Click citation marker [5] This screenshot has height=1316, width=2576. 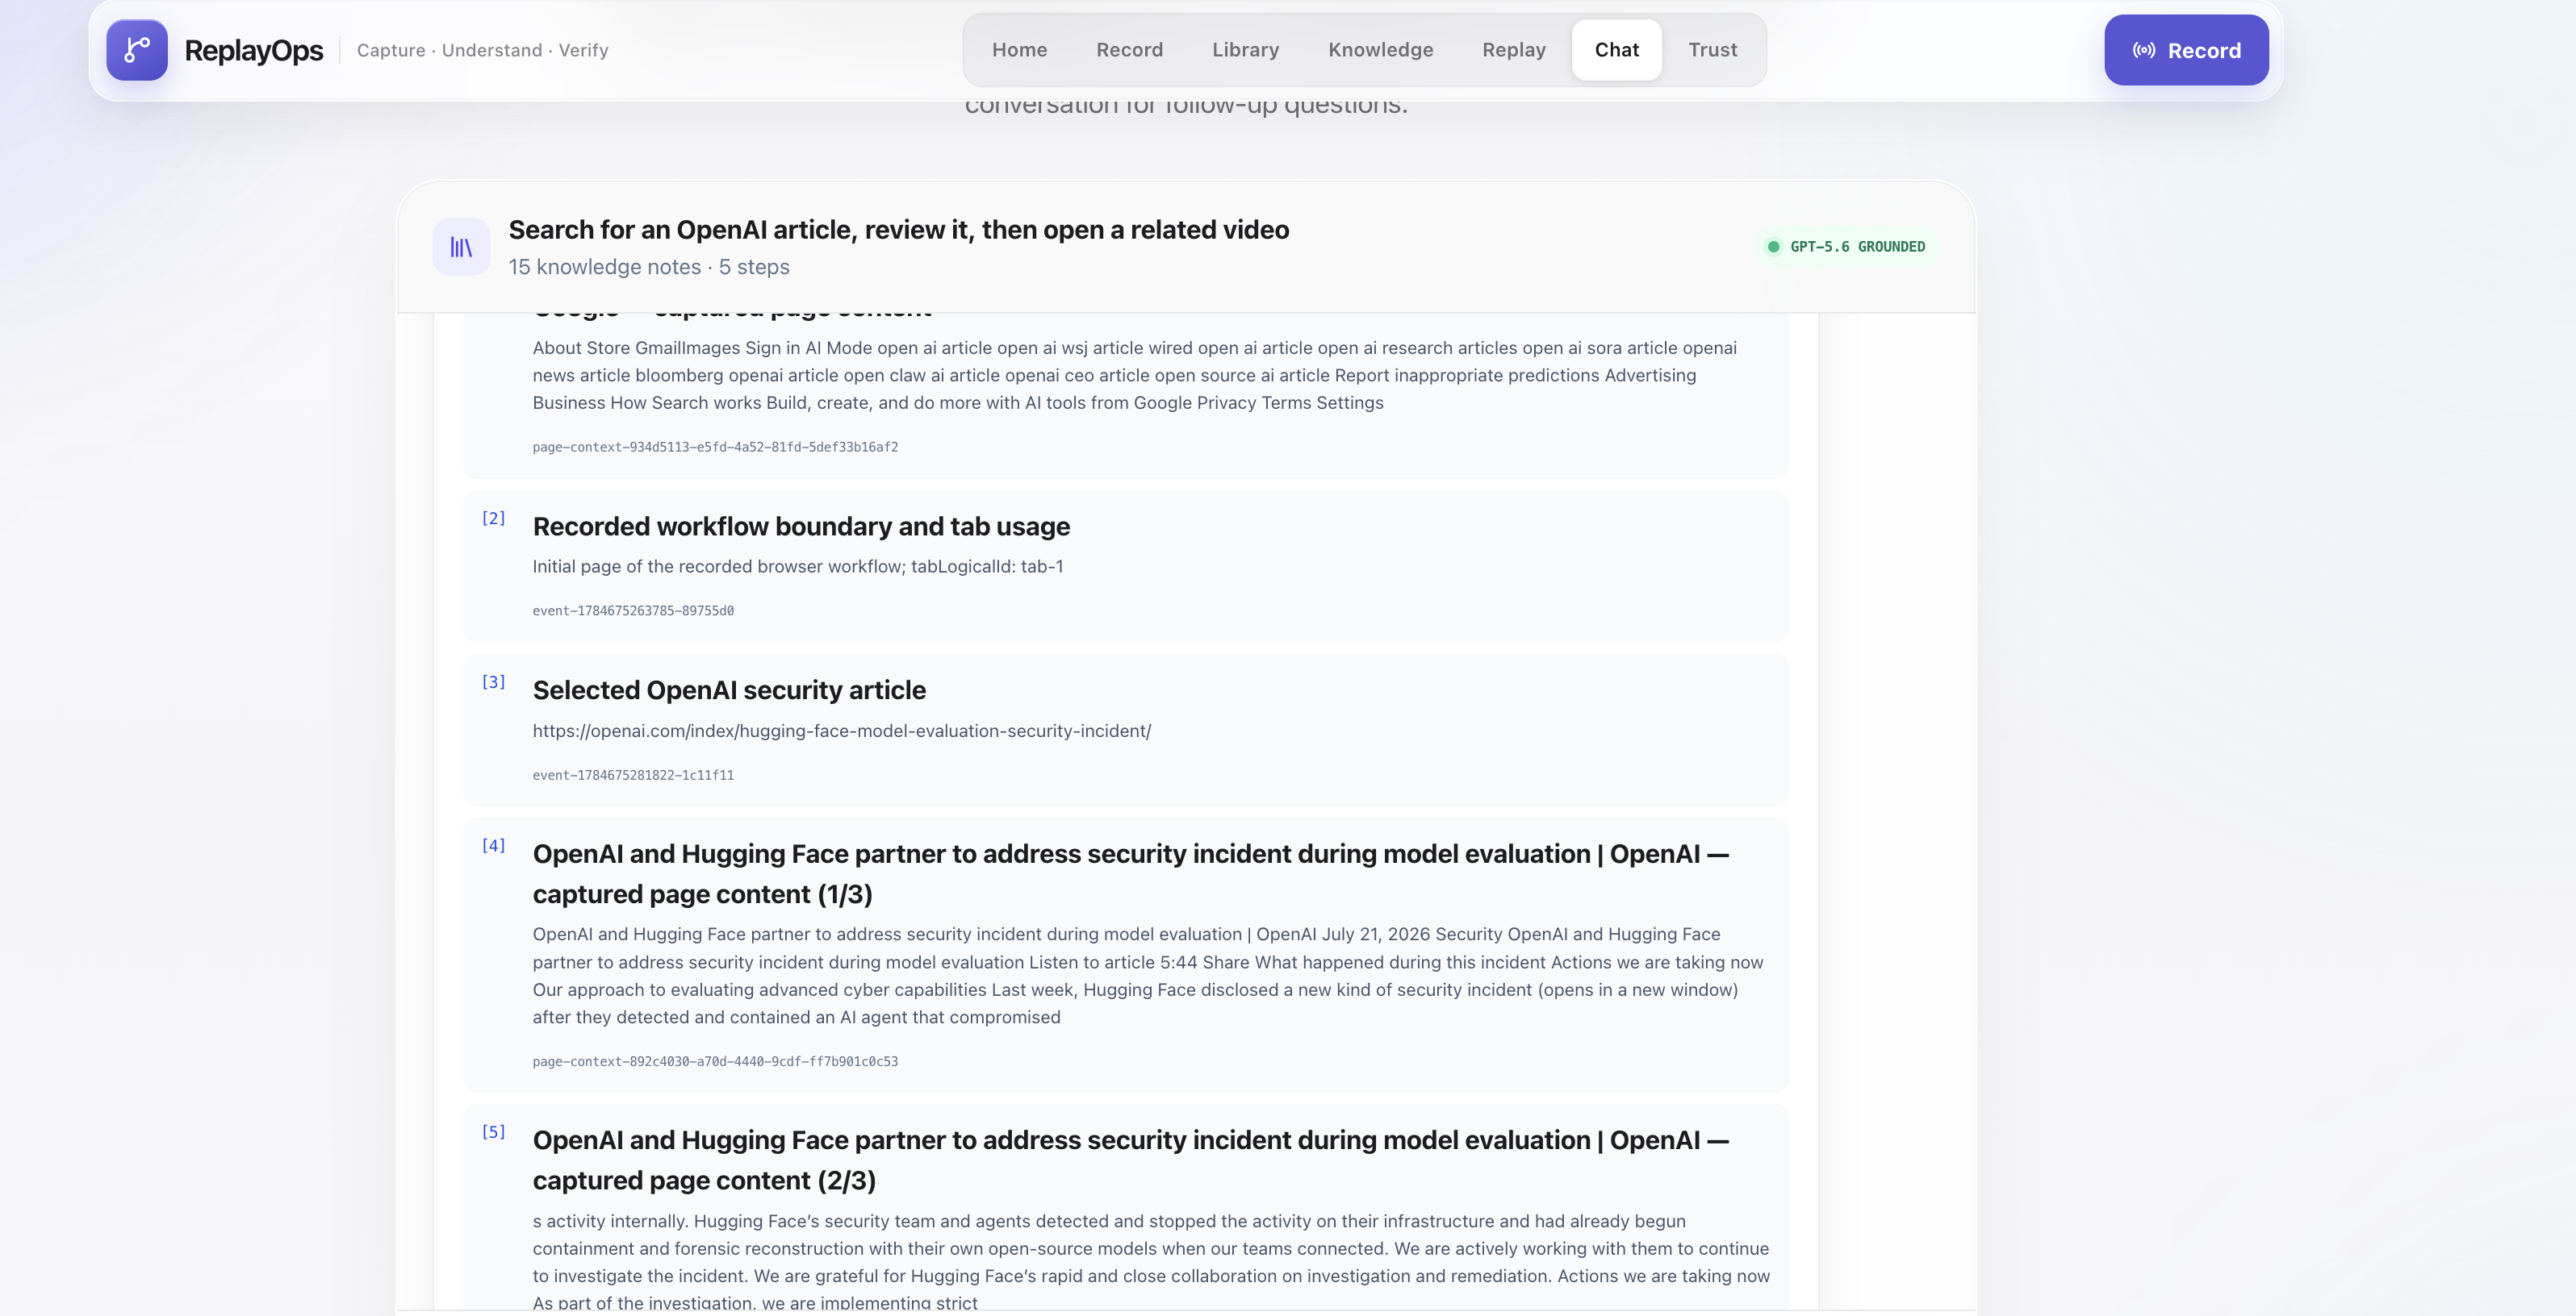tap(493, 1131)
